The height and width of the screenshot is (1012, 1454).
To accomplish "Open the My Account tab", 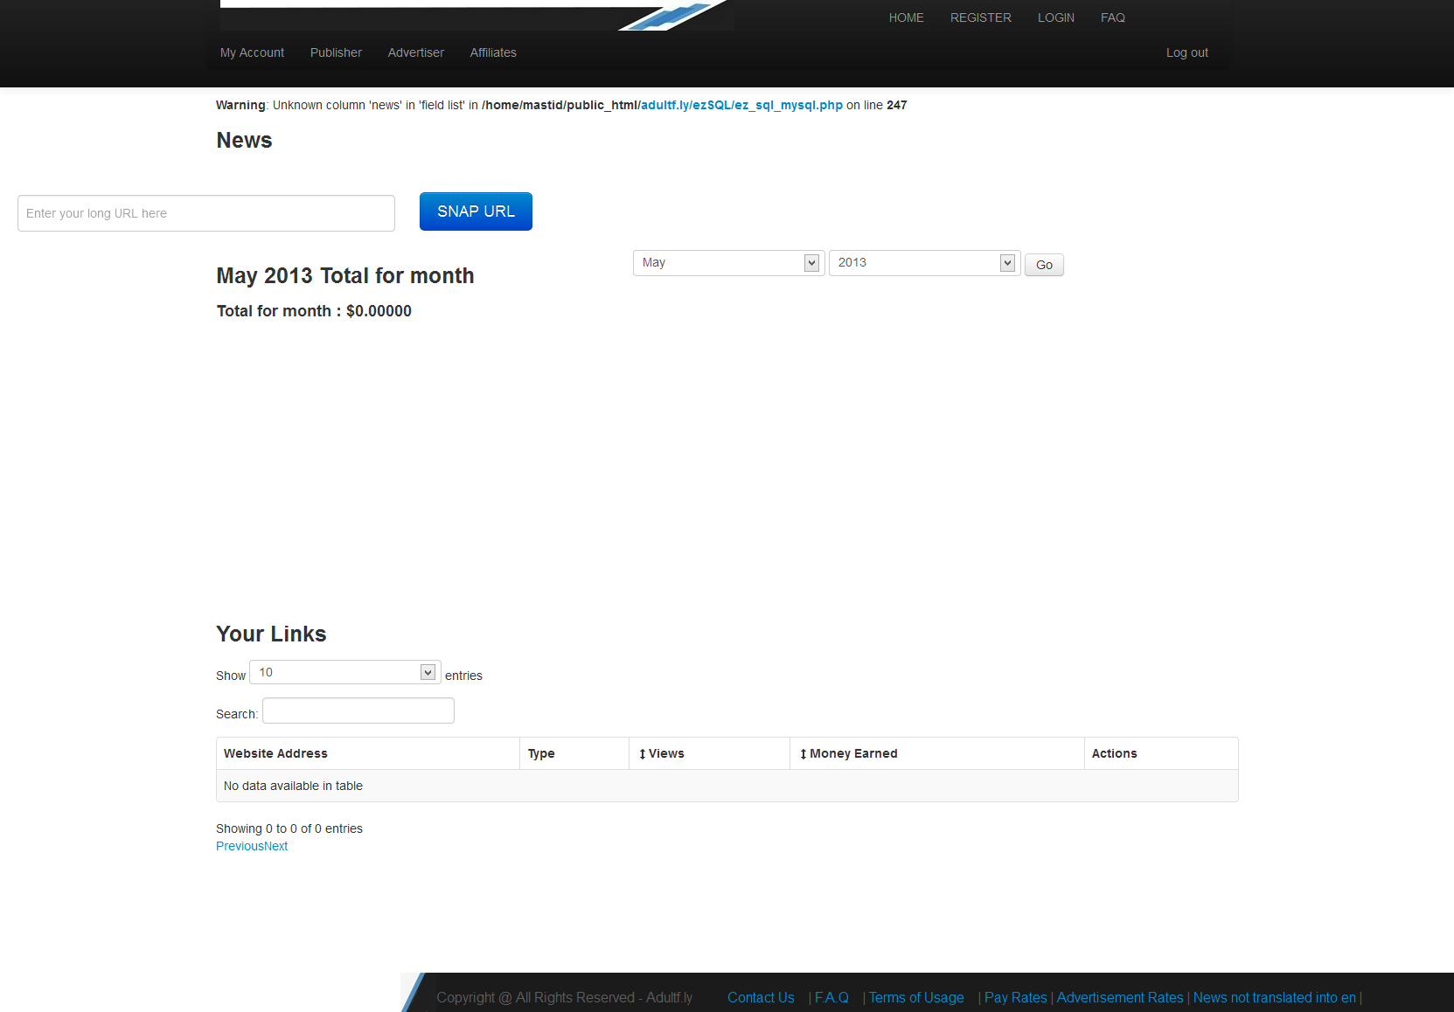I will (252, 52).
